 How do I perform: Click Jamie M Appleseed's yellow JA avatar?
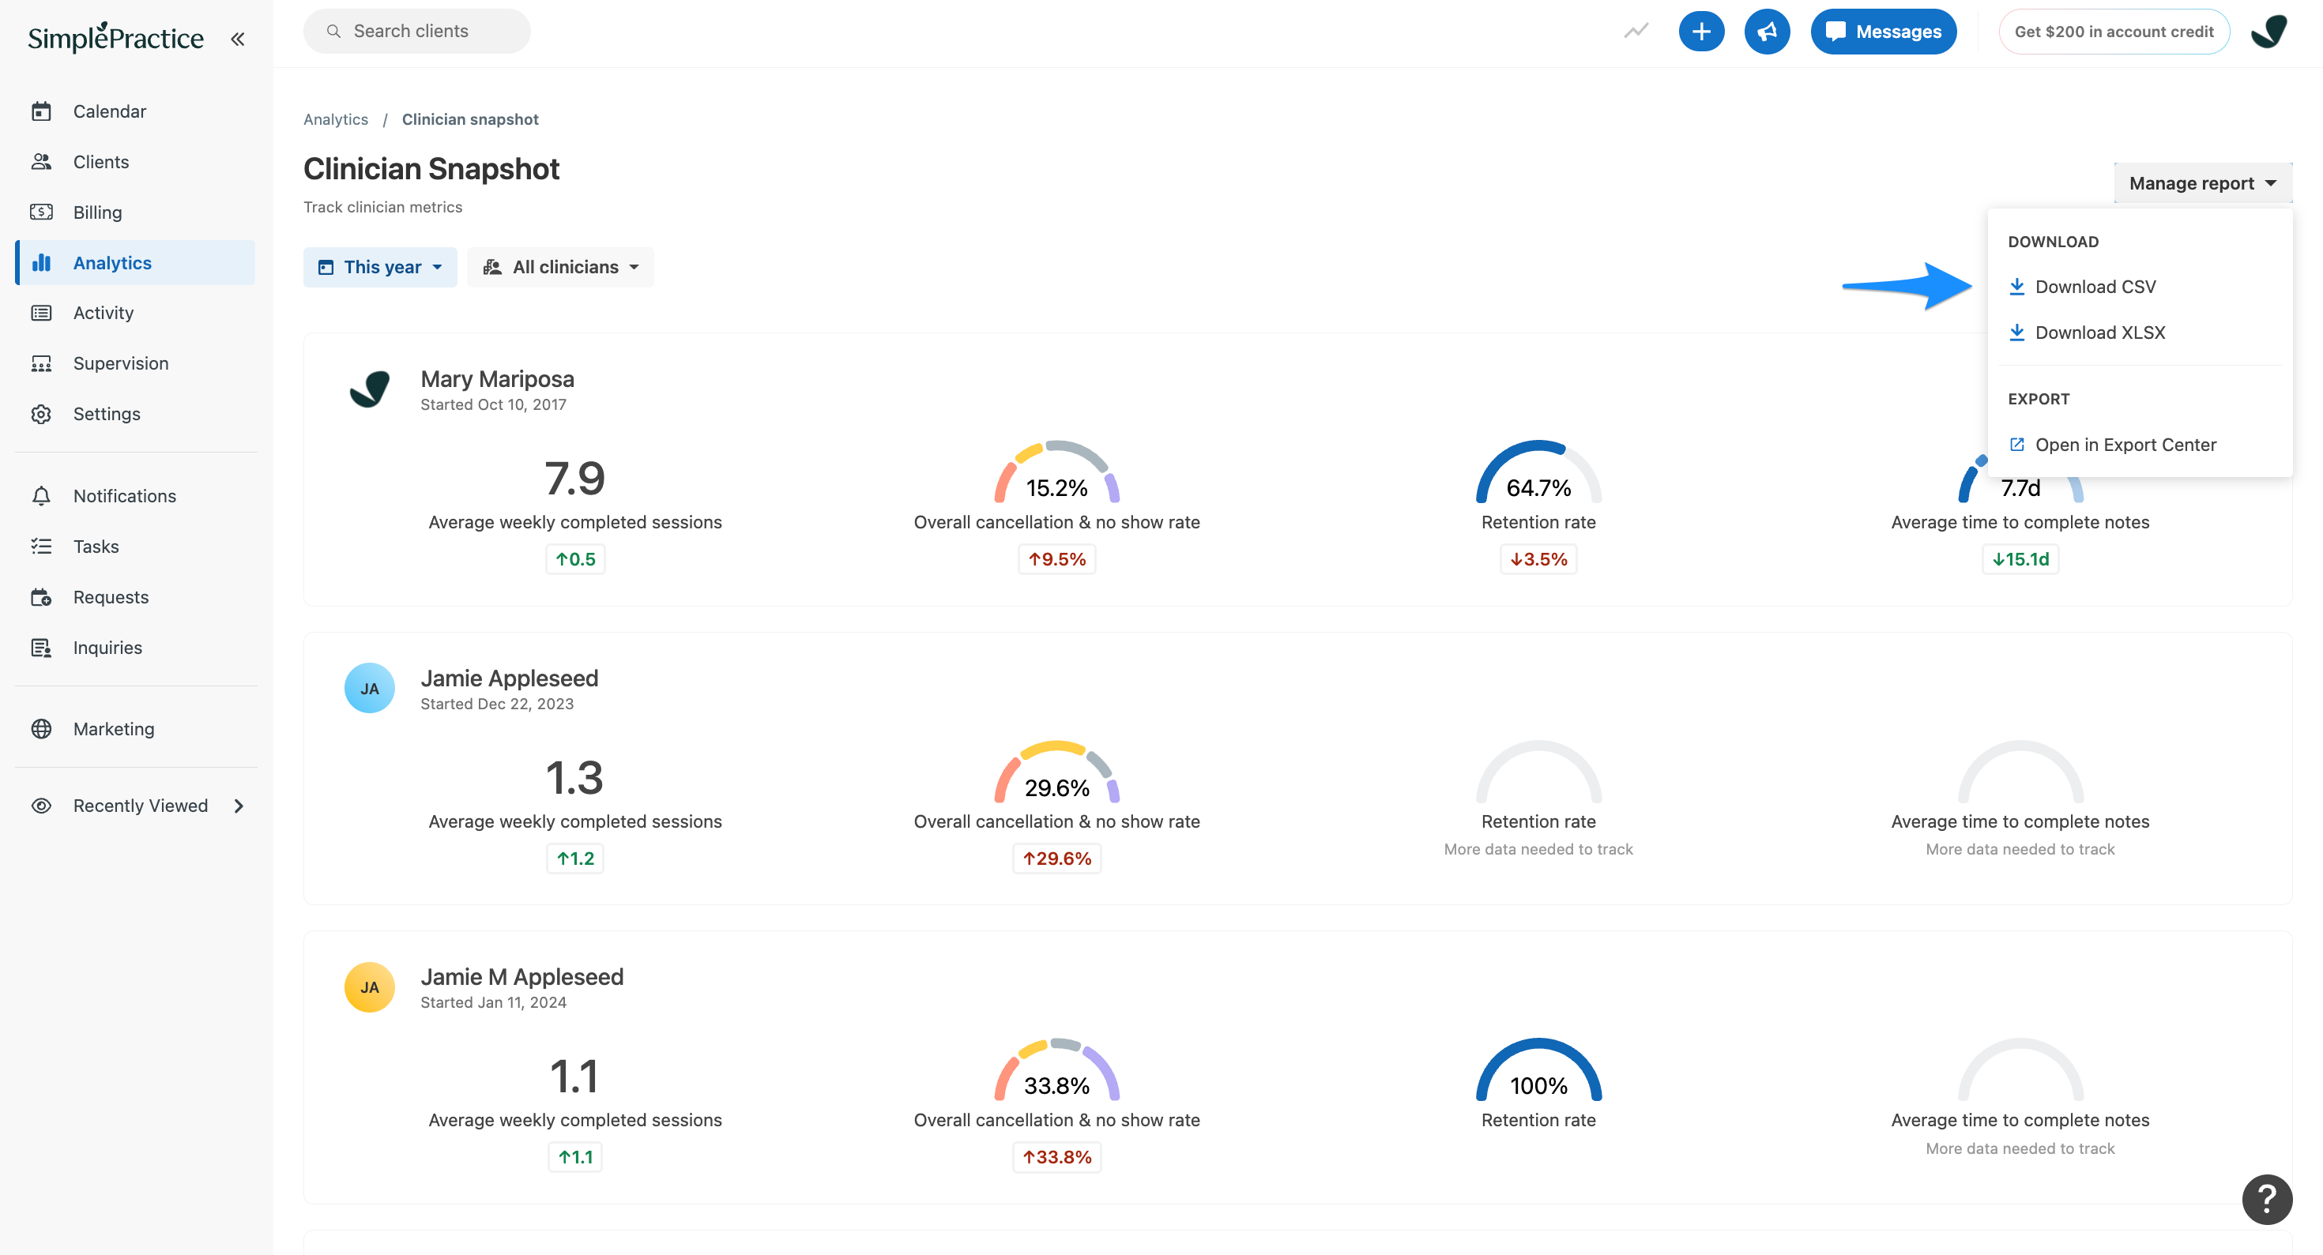[370, 987]
